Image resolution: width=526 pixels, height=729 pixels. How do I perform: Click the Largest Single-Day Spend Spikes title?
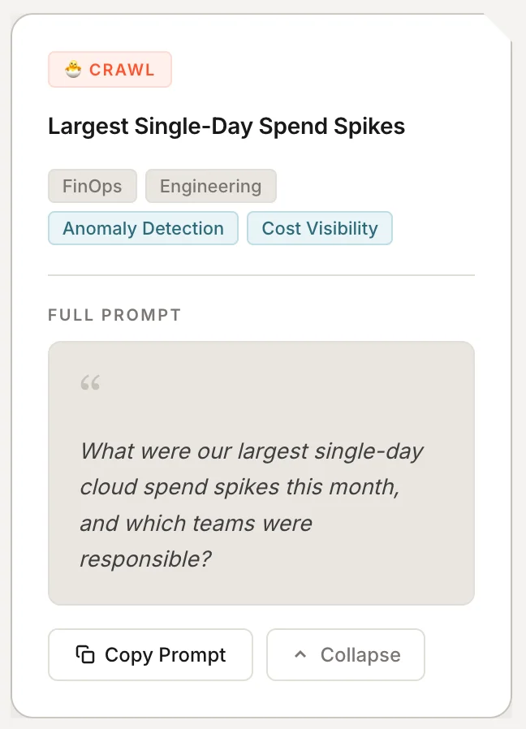pos(226,127)
